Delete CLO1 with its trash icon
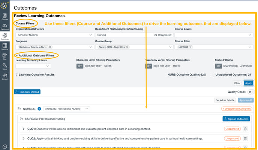 (245, 129)
